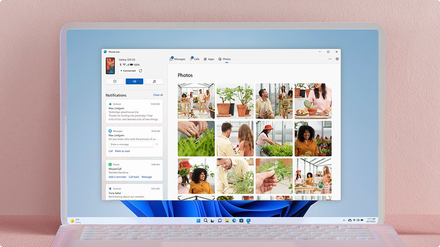Image resolution: width=440 pixels, height=247 pixels.
Task: Expand the system tray hidden icons chevron
Action: (344, 220)
